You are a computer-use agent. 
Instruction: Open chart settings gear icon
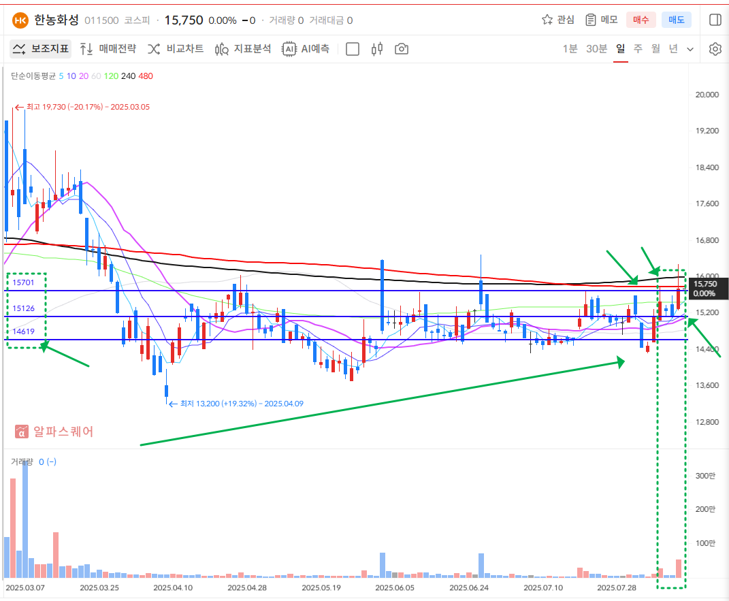click(715, 49)
